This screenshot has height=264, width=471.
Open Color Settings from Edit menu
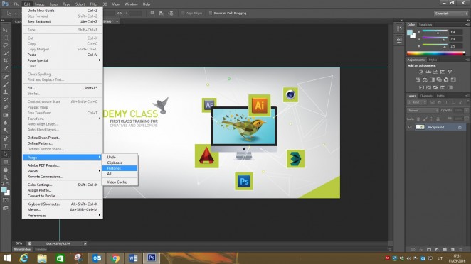62,185
